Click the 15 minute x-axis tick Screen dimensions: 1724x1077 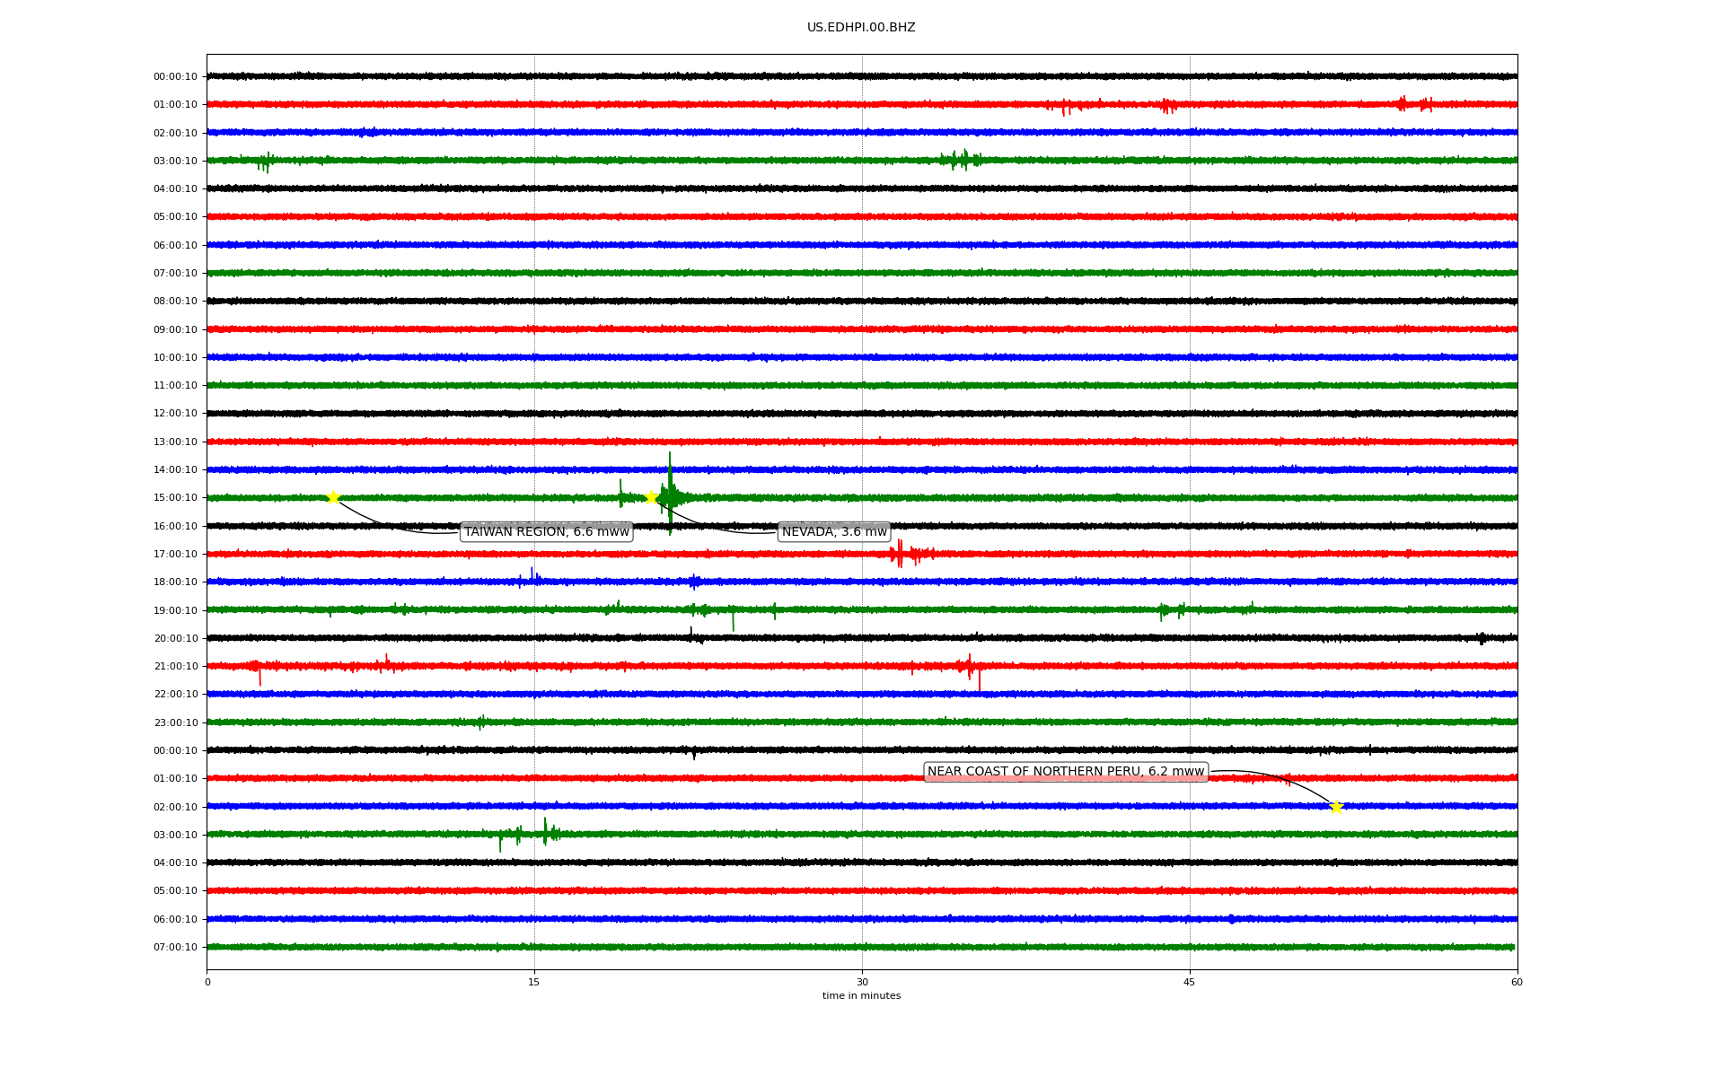[534, 982]
